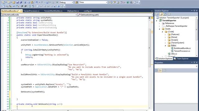Switch to the config.ini tab
This screenshot has height=111, width=199.
click(x=88, y=11)
